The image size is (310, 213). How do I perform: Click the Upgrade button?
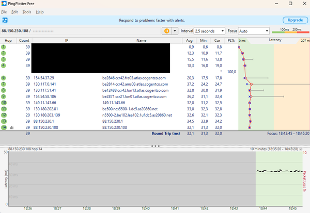295,20
